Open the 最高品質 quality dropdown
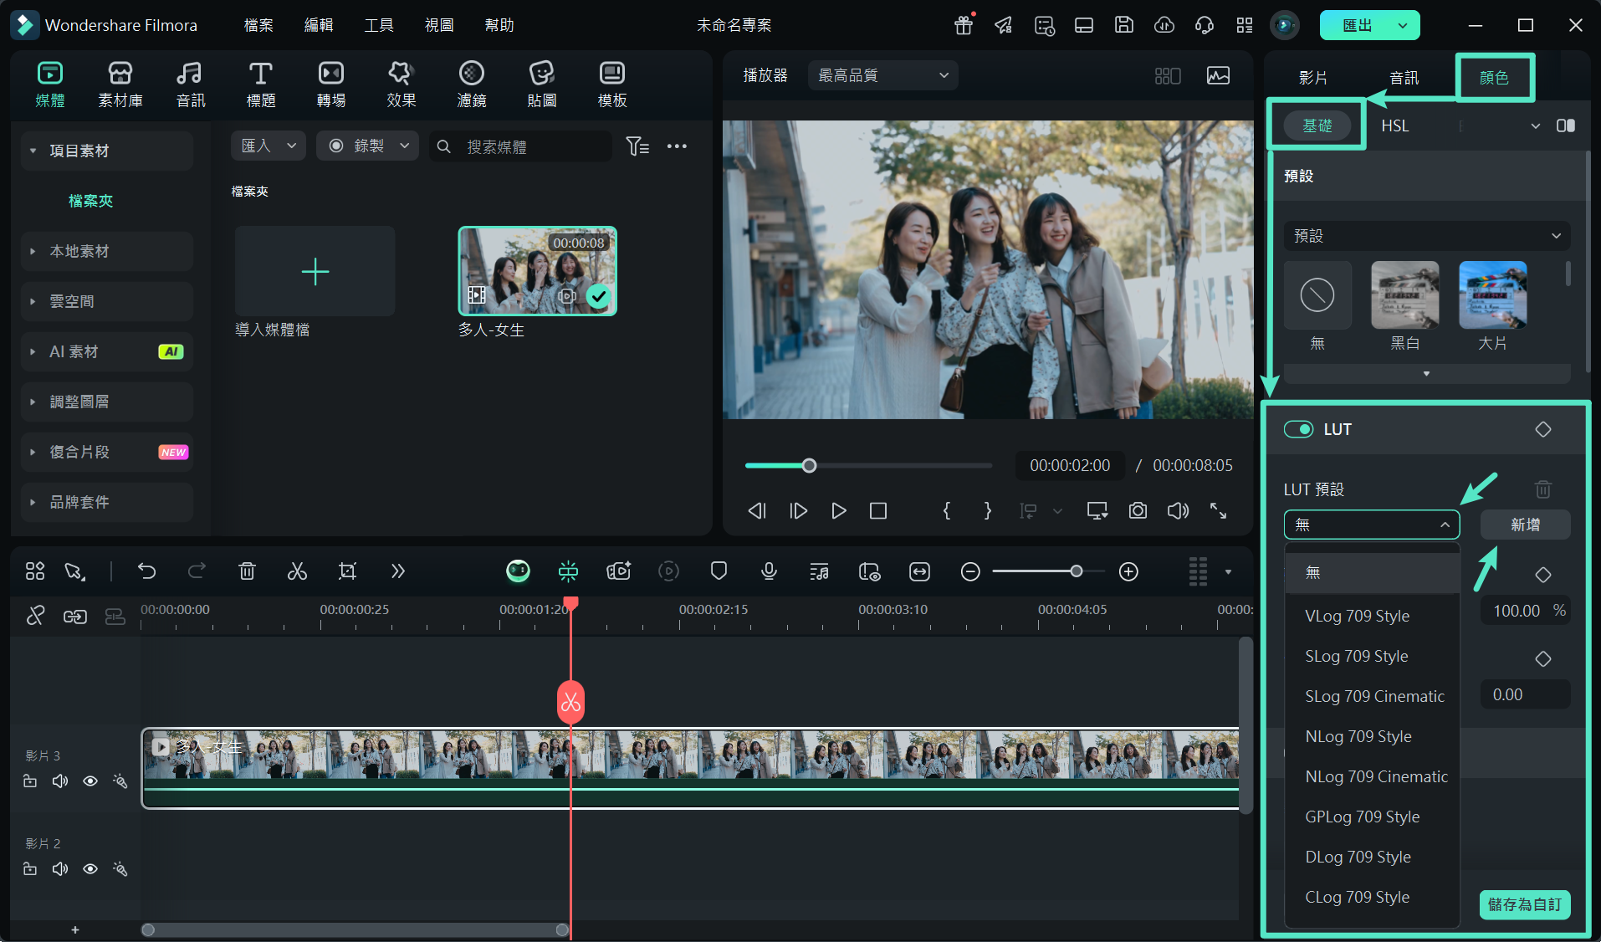The image size is (1601, 942). [x=882, y=75]
